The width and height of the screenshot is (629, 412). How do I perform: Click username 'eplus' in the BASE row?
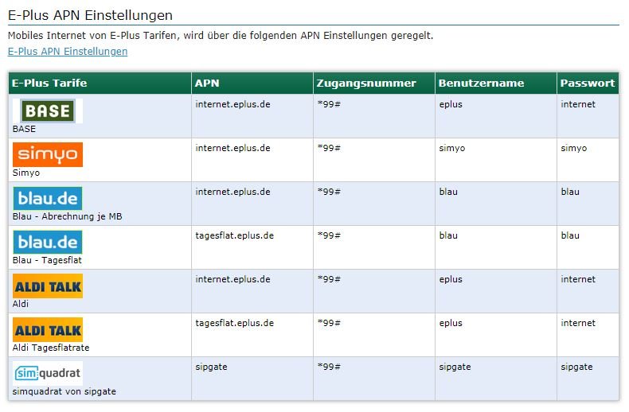[451, 105]
